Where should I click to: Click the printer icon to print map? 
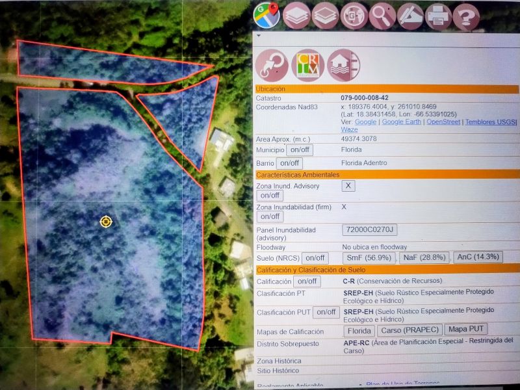(x=439, y=16)
